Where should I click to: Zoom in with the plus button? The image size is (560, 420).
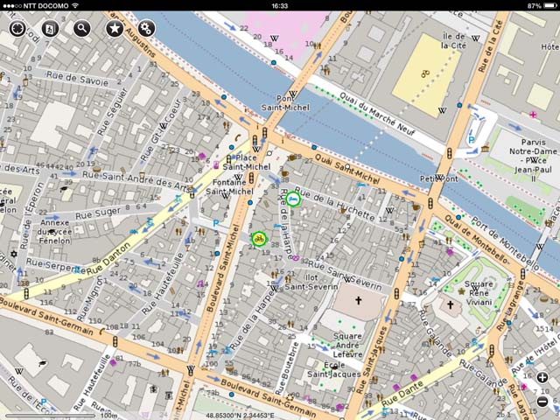[x=542, y=377]
